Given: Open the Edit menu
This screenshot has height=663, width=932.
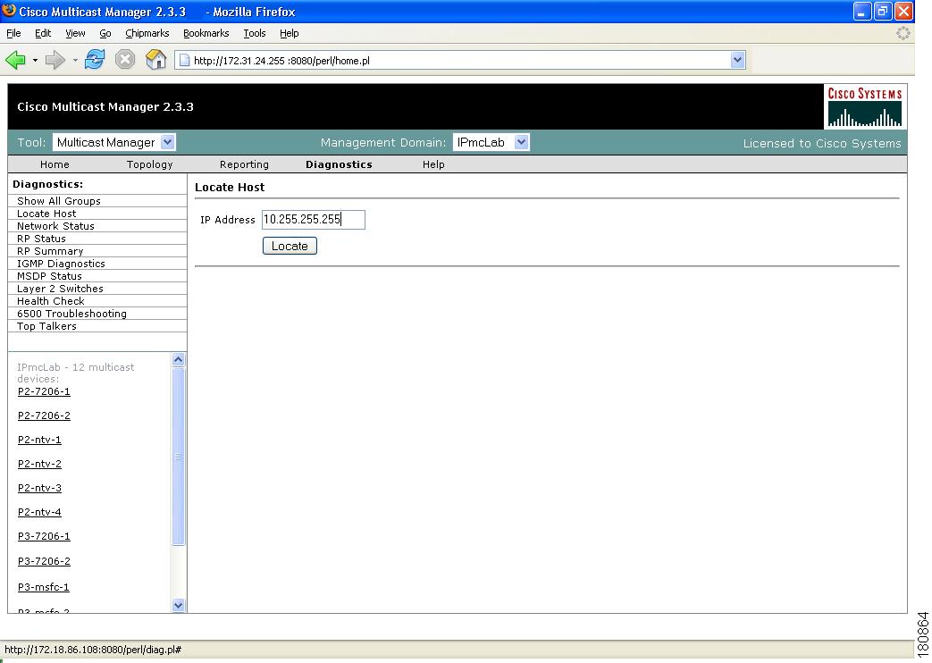Looking at the screenshot, I should 43,33.
